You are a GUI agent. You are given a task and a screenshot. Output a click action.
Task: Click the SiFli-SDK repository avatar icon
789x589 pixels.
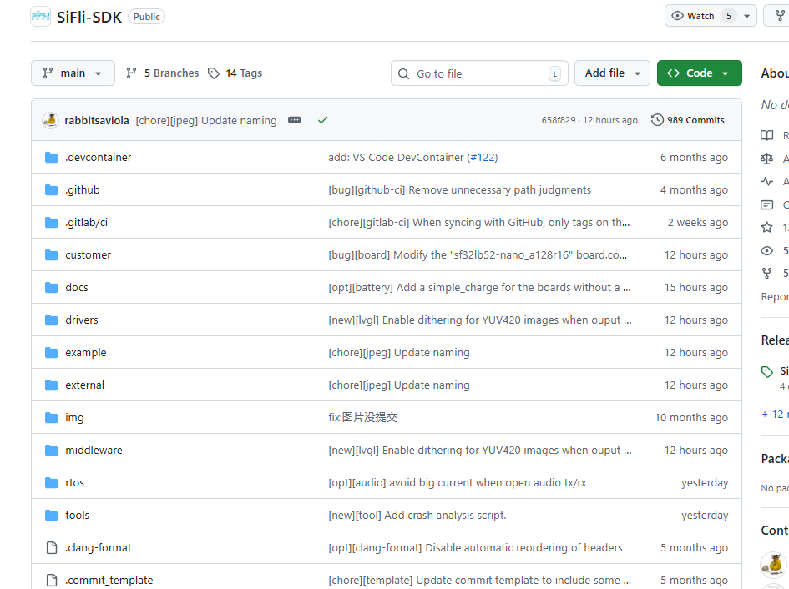tap(40, 17)
